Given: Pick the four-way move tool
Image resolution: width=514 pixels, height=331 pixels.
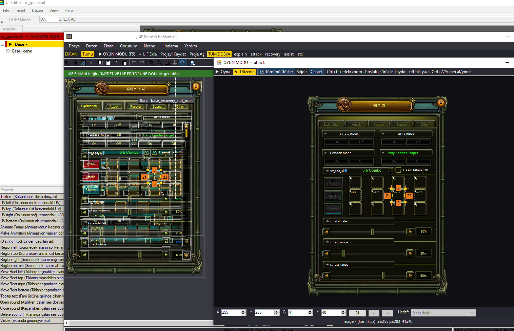Looking at the screenshot, I should 75,63.
